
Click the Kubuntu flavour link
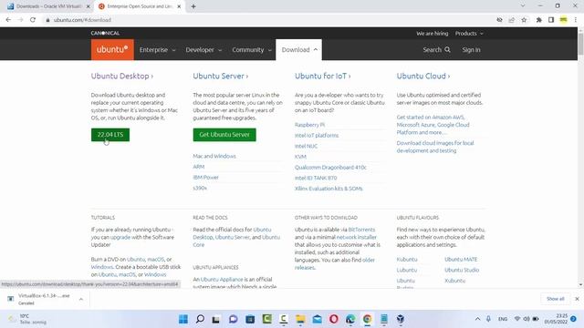(x=407, y=259)
